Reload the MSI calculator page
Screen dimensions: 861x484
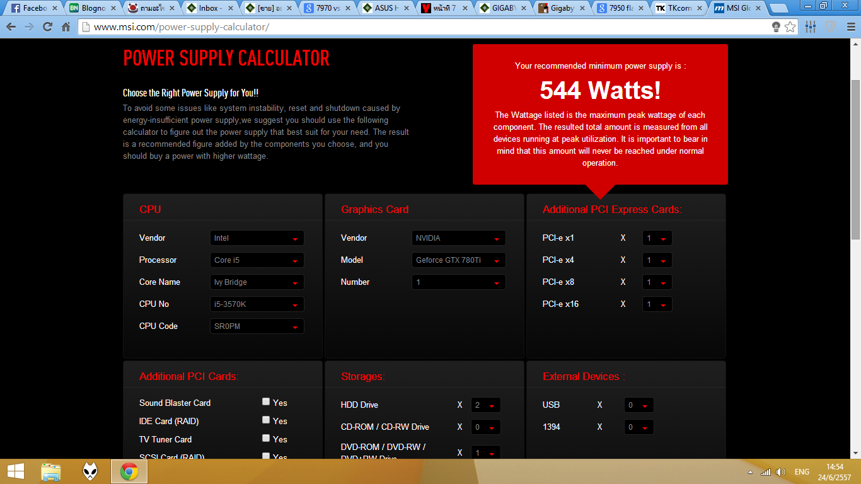point(47,27)
